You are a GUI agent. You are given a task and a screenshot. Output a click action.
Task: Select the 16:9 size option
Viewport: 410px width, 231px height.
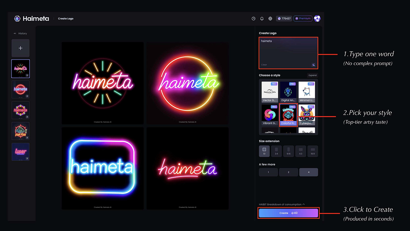pyautogui.click(x=313, y=151)
